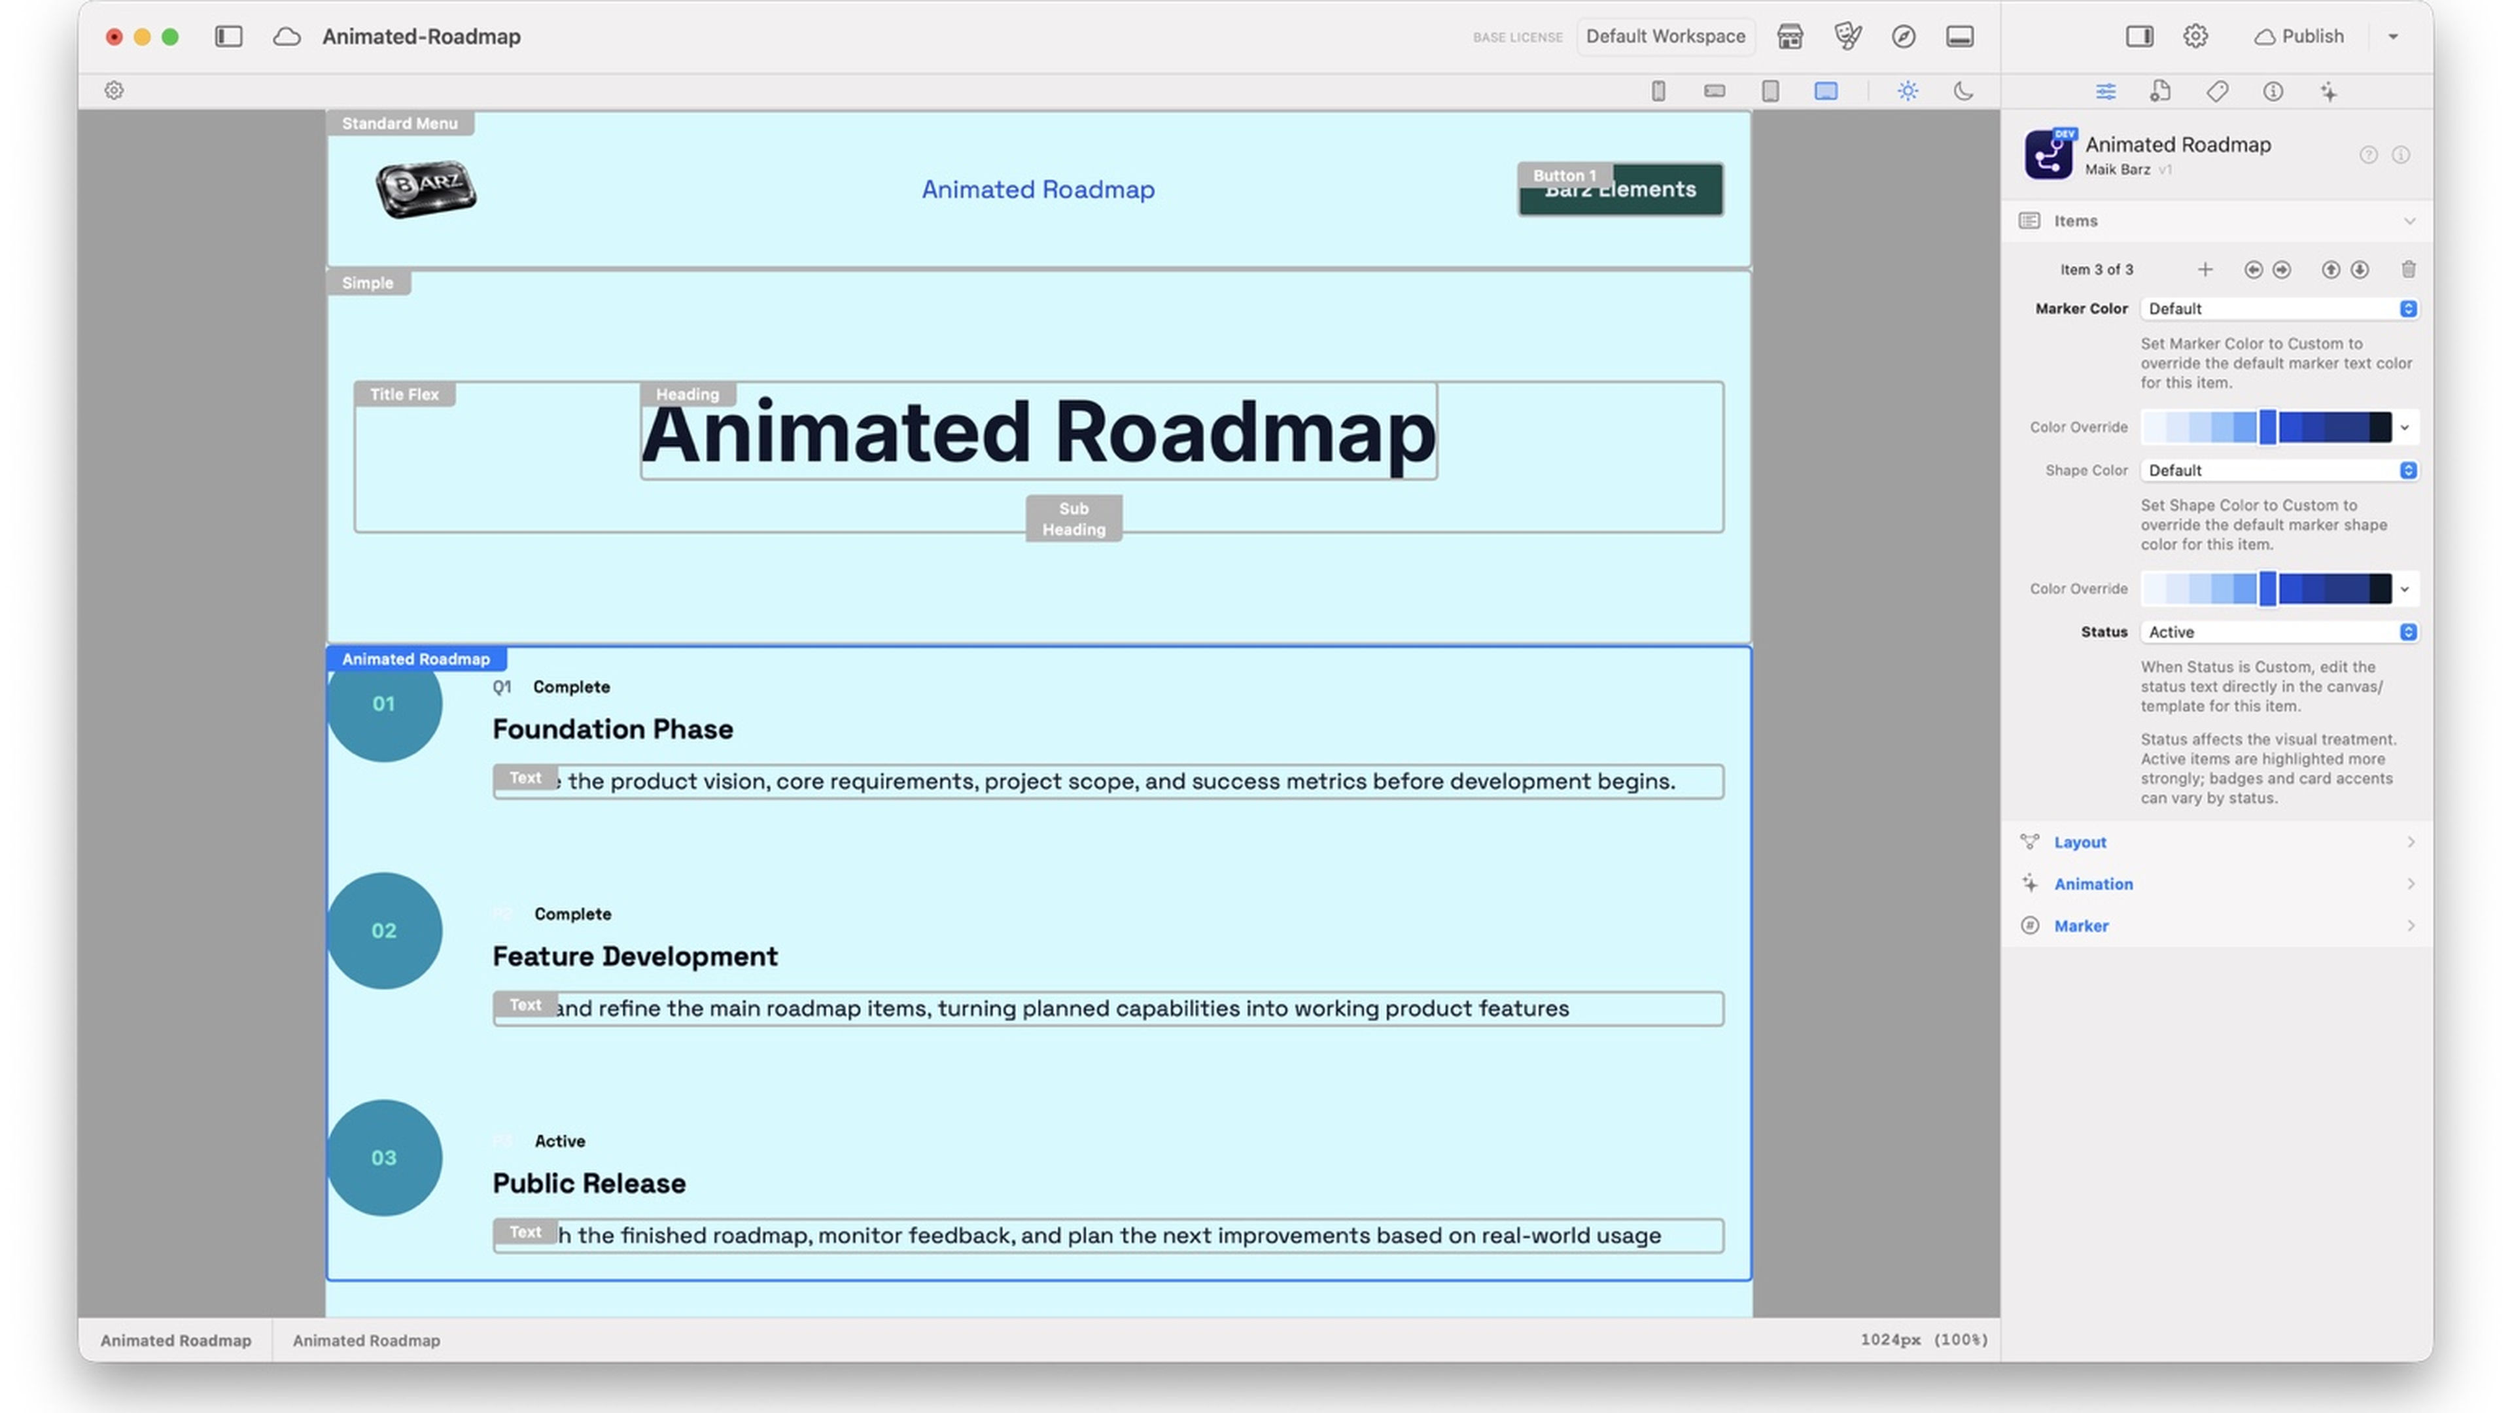
Task: Enable dark mode preview
Action: click(x=1963, y=91)
